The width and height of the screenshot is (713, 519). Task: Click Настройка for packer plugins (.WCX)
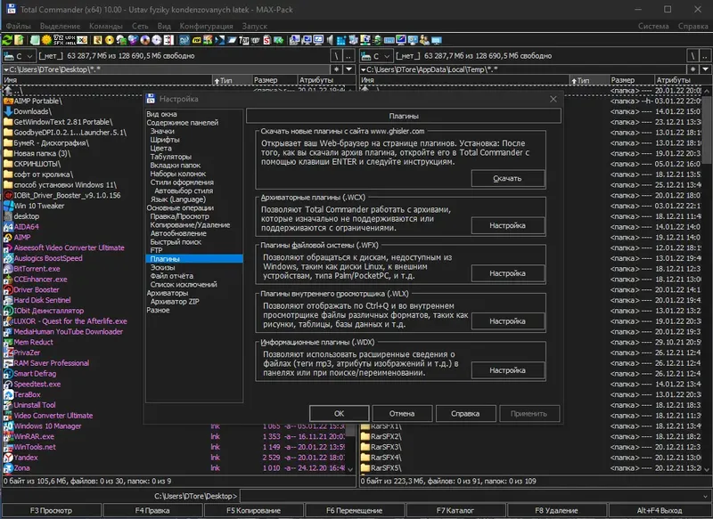[507, 226]
